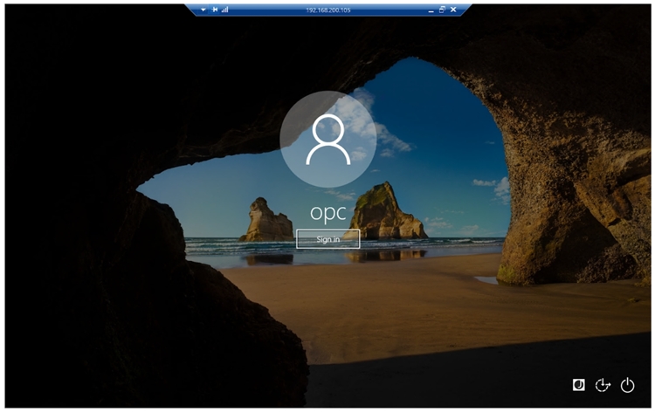Open the power options icon
This screenshot has width=655, height=412.
pos(627,385)
